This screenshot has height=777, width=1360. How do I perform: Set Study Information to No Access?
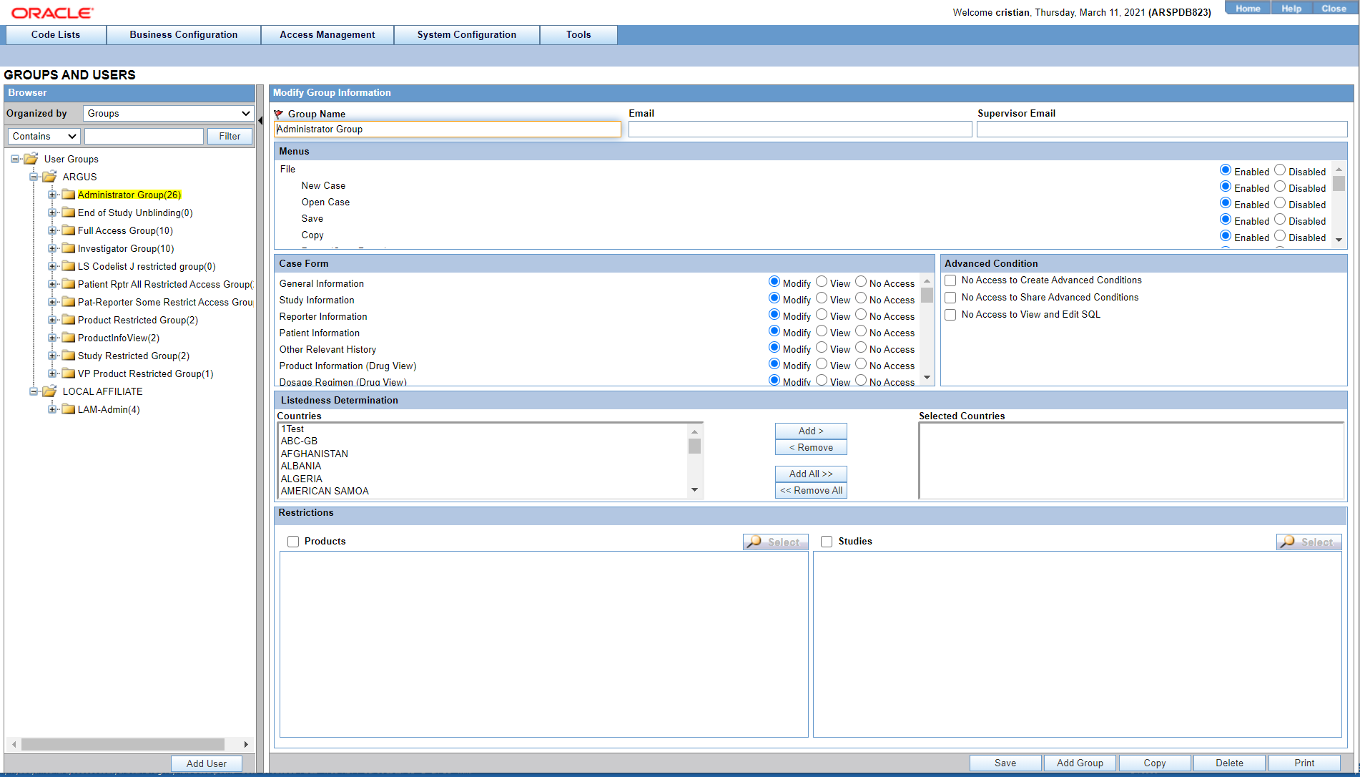click(x=861, y=298)
